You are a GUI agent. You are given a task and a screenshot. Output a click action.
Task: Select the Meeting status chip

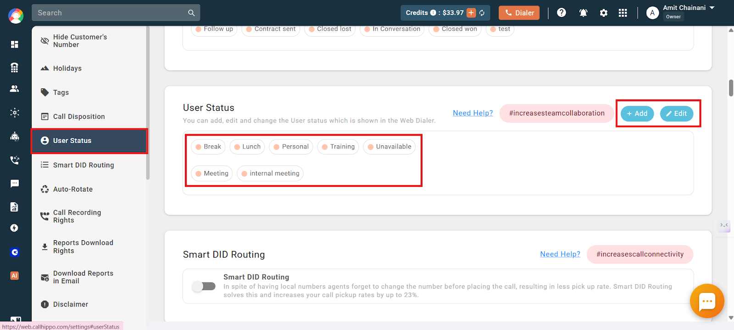click(212, 173)
